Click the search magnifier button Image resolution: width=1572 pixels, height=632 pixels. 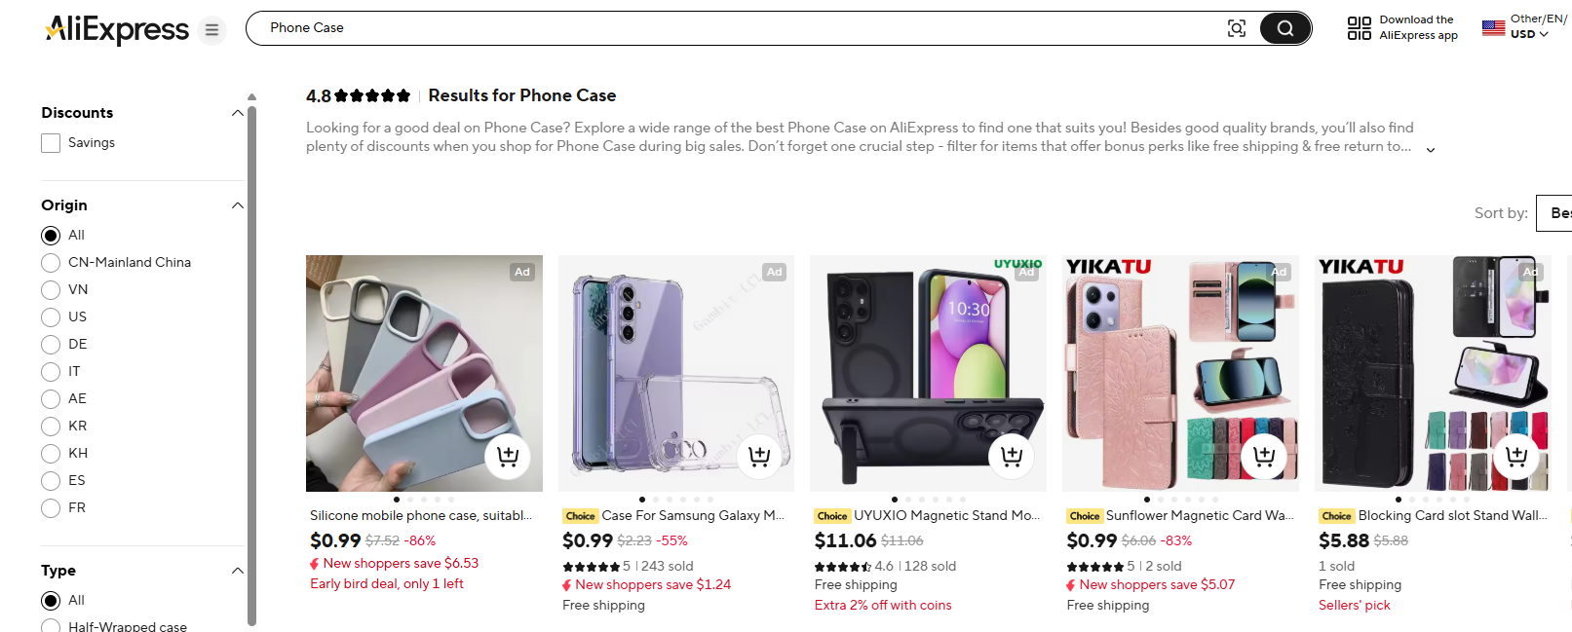pyautogui.click(x=1284, y=28)
